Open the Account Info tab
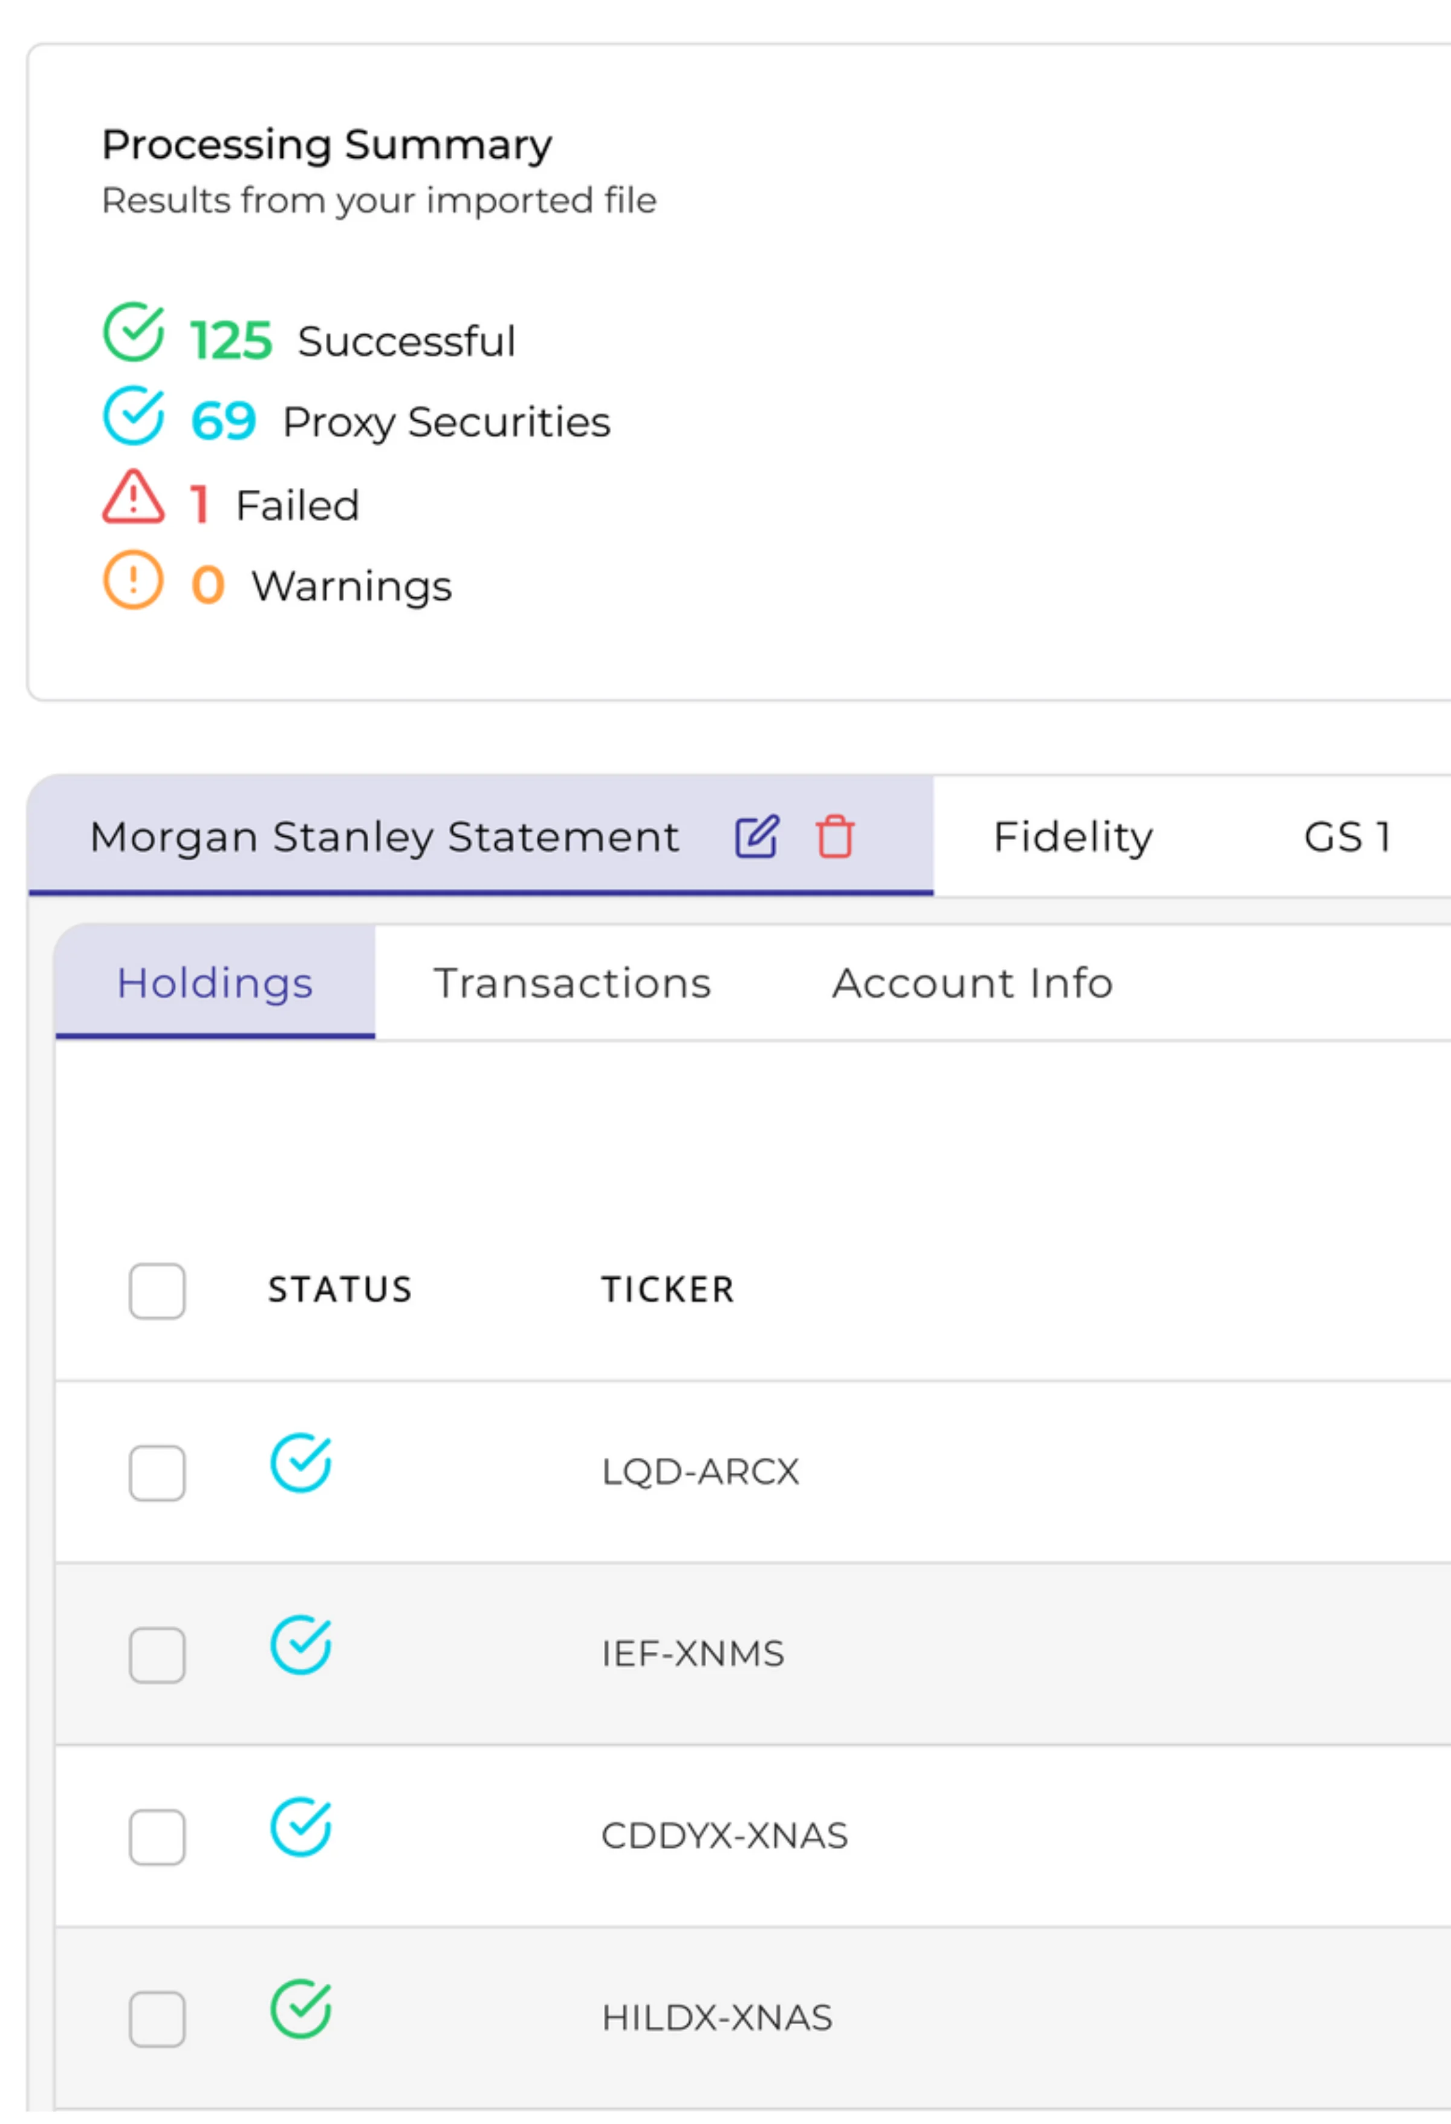 [972, 982]
